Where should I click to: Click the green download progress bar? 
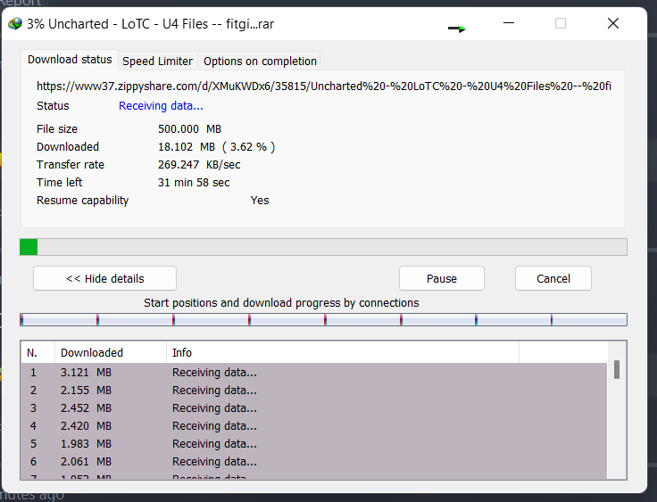click(323, 247)
